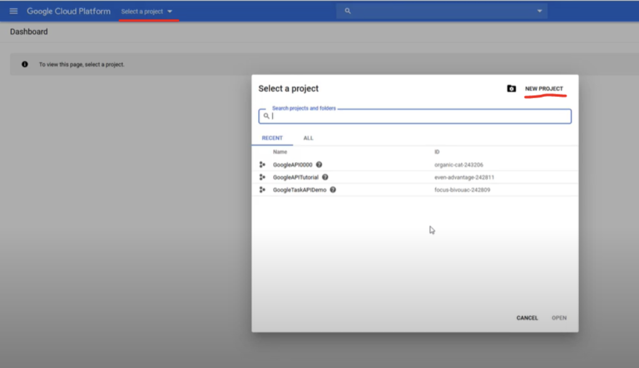Image resolution: width=639 pixels, height=368 pixels.
Task: Click the help icon beside GoogleAPI0000
Action: (319, 165)
